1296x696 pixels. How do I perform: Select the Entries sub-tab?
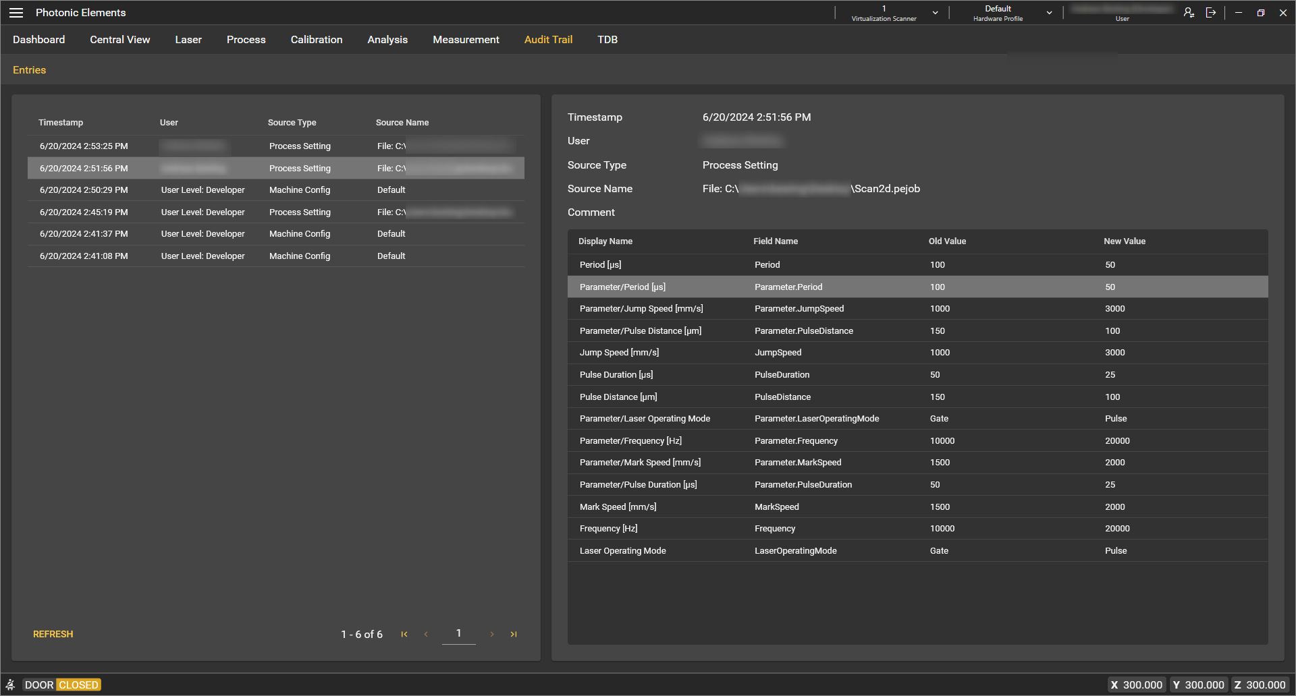30,70
